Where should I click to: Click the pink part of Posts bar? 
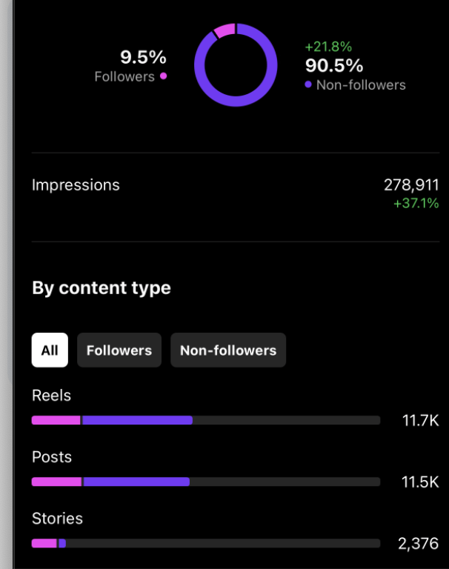(56, 482)
